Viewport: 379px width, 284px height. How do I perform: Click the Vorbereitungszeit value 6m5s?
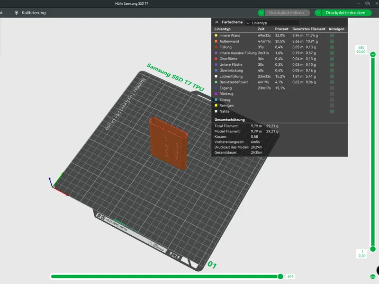(255, 142)
